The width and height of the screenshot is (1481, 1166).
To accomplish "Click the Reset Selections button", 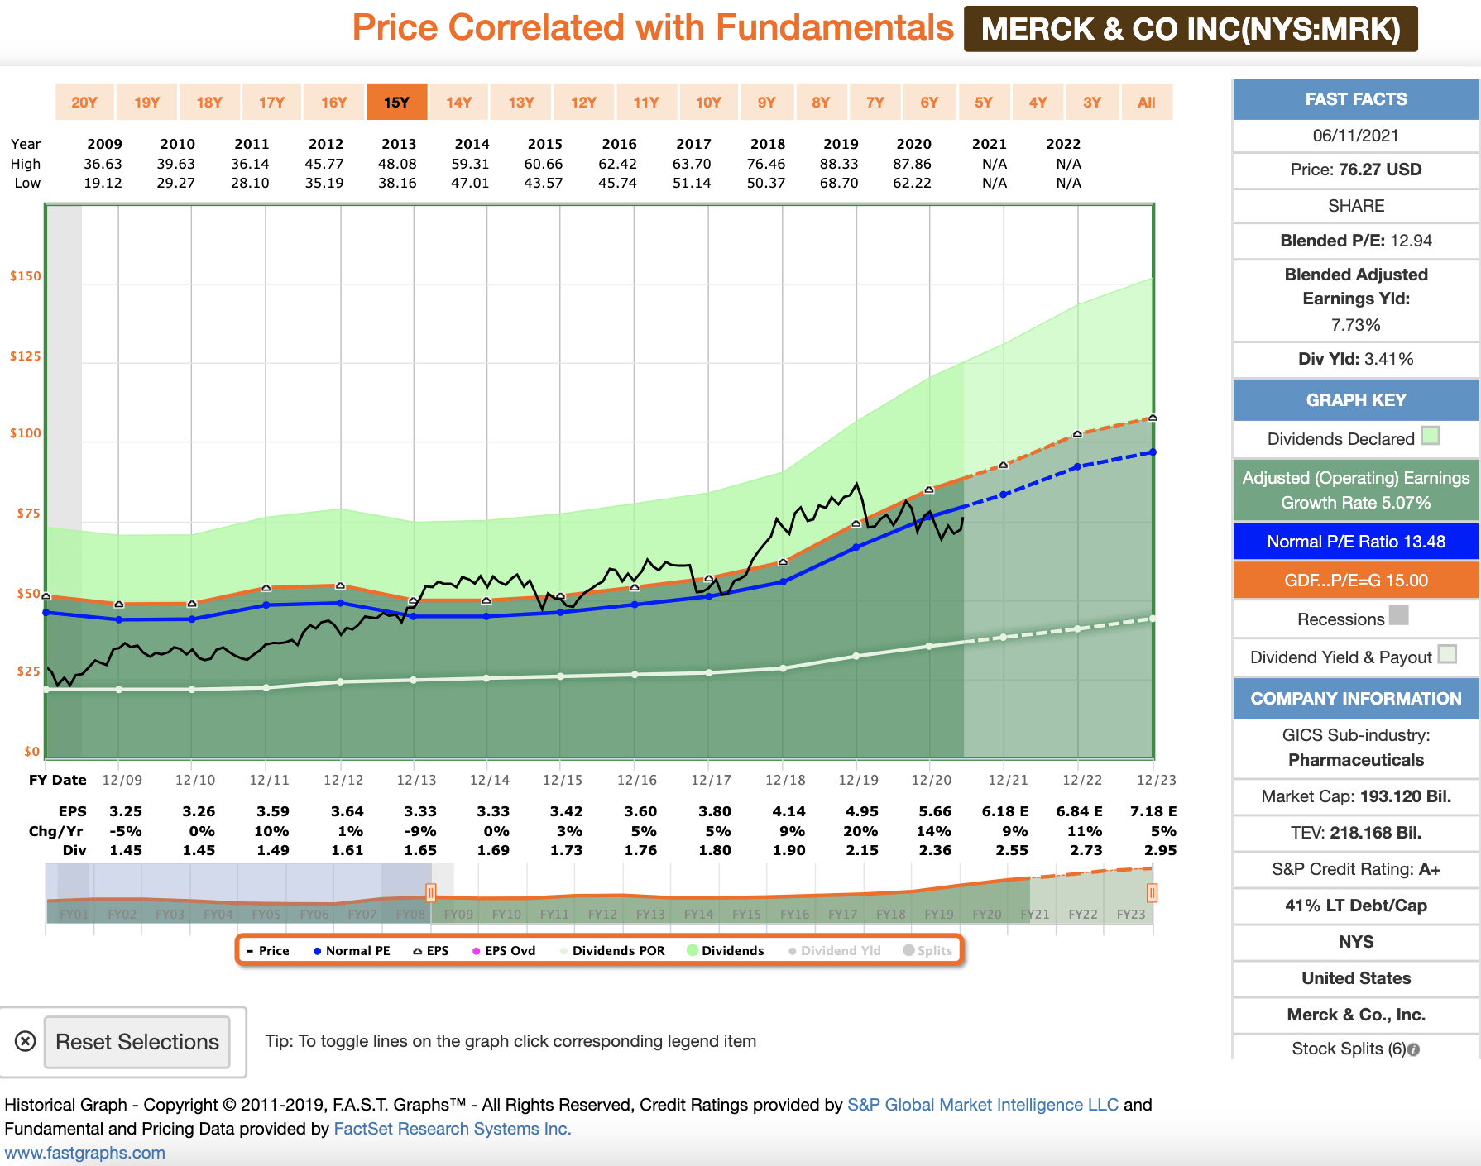I will (137, 1042).
